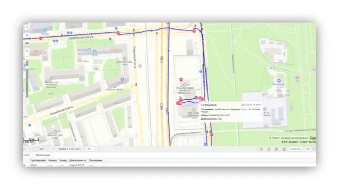Click the purple map icon at right
Image resolution: width=341 pixels, height=189 pixels.
[297, 78]
